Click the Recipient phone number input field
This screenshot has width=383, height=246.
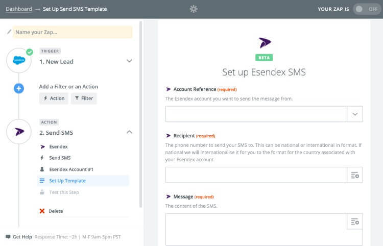point(256,175)
